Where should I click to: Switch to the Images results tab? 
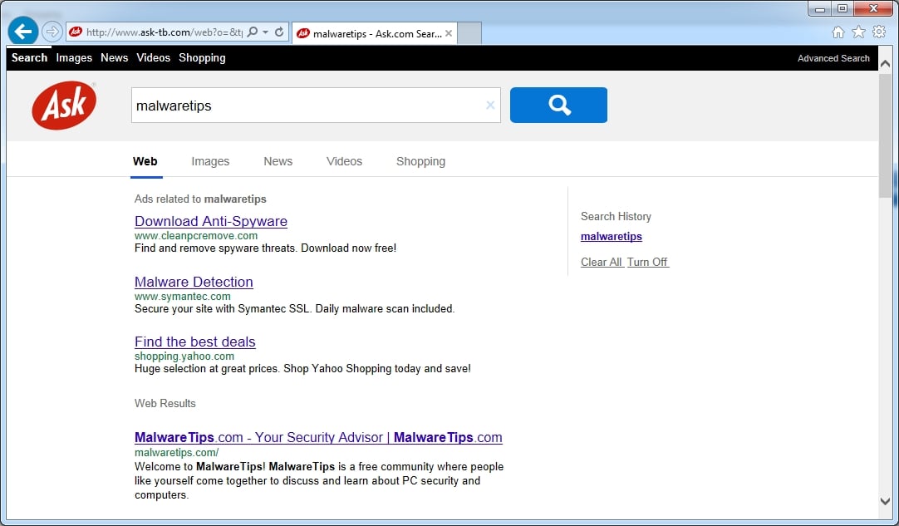(x=210, y=161)
